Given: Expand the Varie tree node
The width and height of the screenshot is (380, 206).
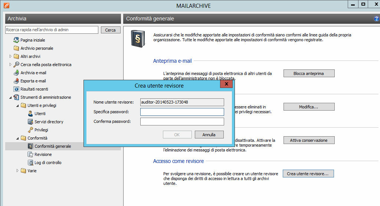Looking at the screenshot, I should 17,171.
